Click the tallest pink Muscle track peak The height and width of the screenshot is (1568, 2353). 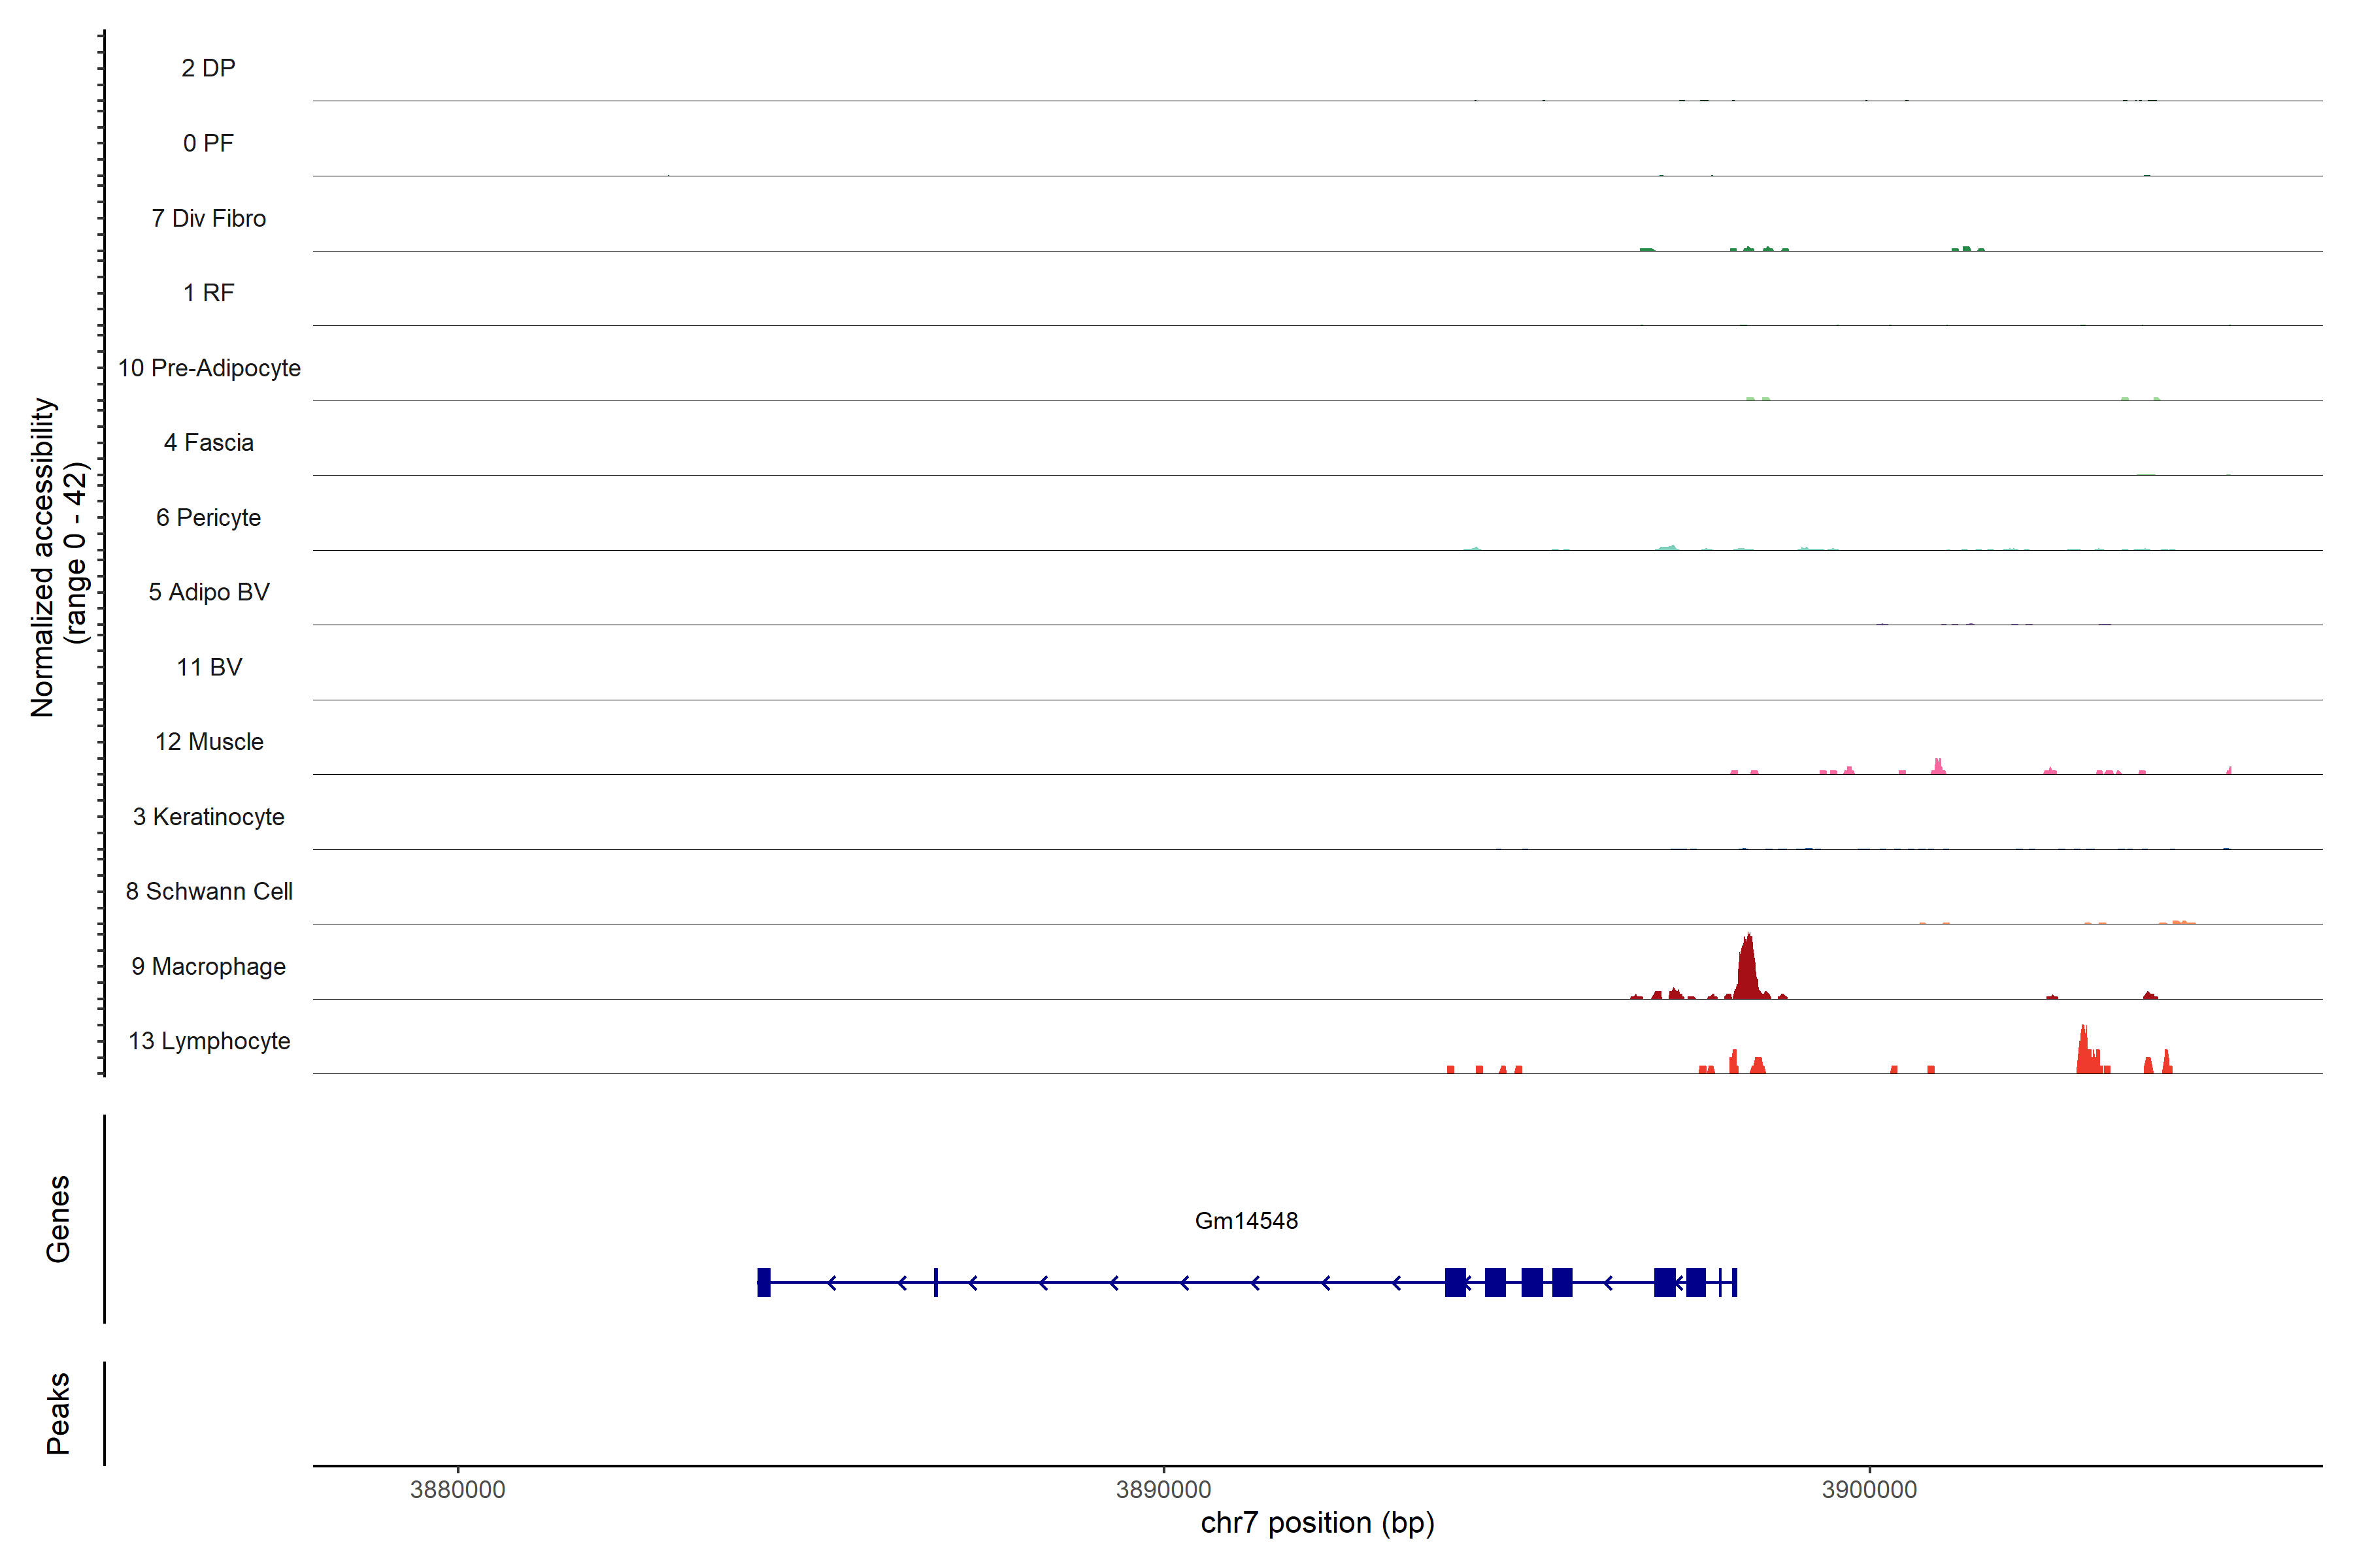[1938, 767]
